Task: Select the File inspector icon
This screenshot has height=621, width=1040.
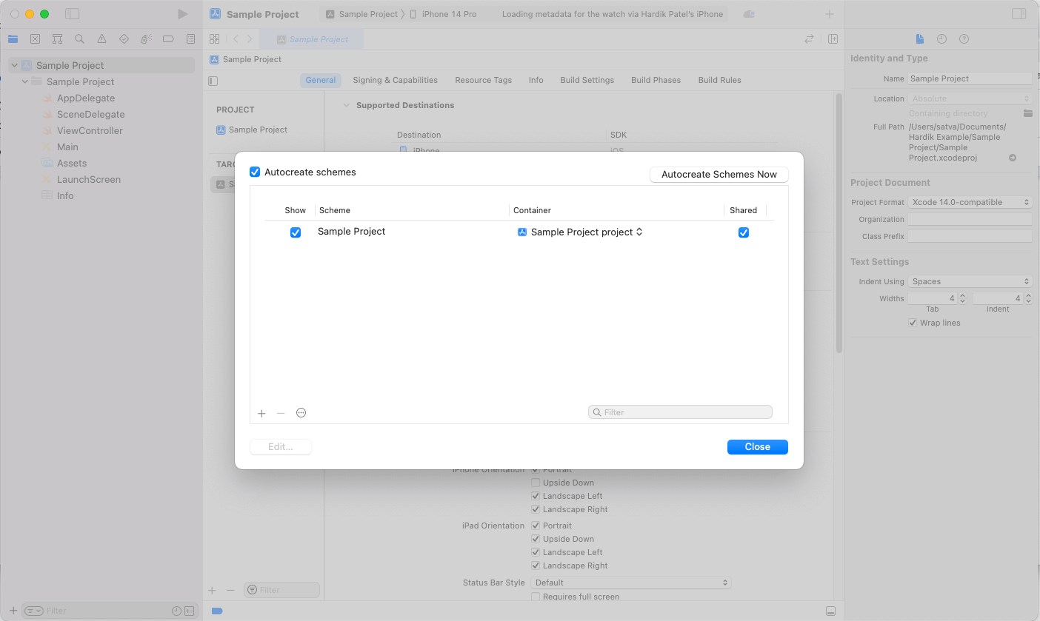Action: [919, 38]
